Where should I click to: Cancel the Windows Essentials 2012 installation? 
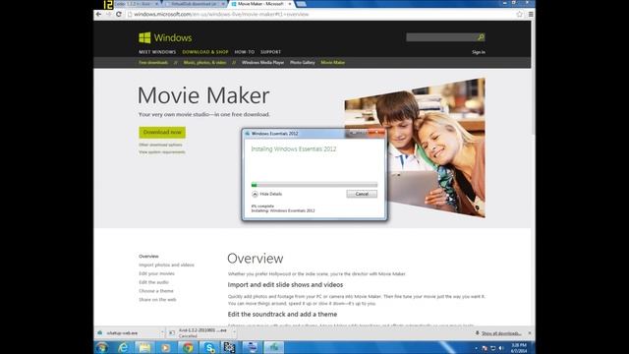coord(362,194)
